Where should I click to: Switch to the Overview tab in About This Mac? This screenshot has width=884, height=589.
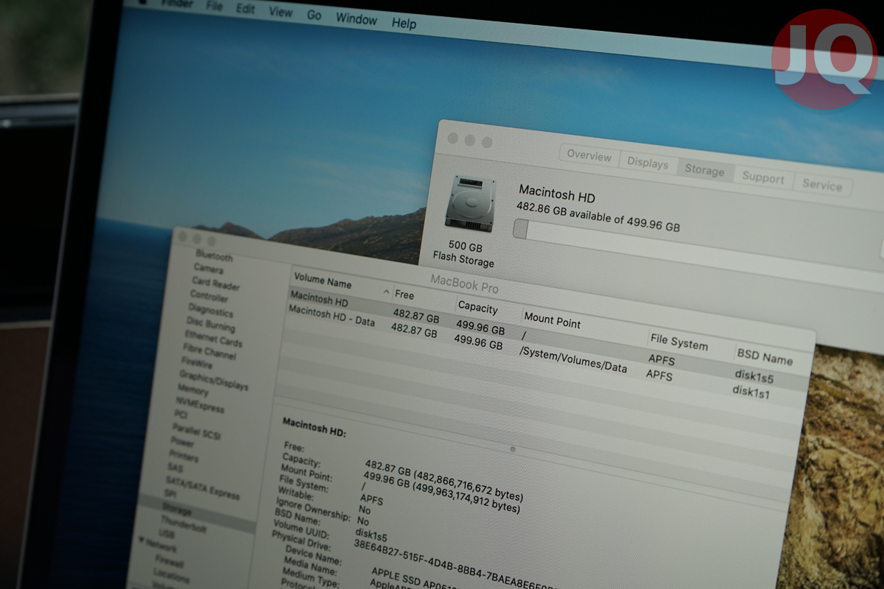[589, 156]
